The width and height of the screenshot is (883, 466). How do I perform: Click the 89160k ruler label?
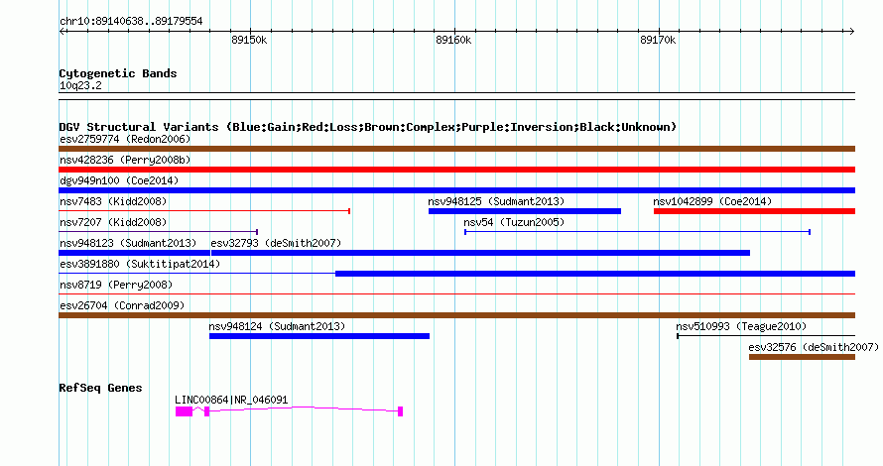(453, 40)
